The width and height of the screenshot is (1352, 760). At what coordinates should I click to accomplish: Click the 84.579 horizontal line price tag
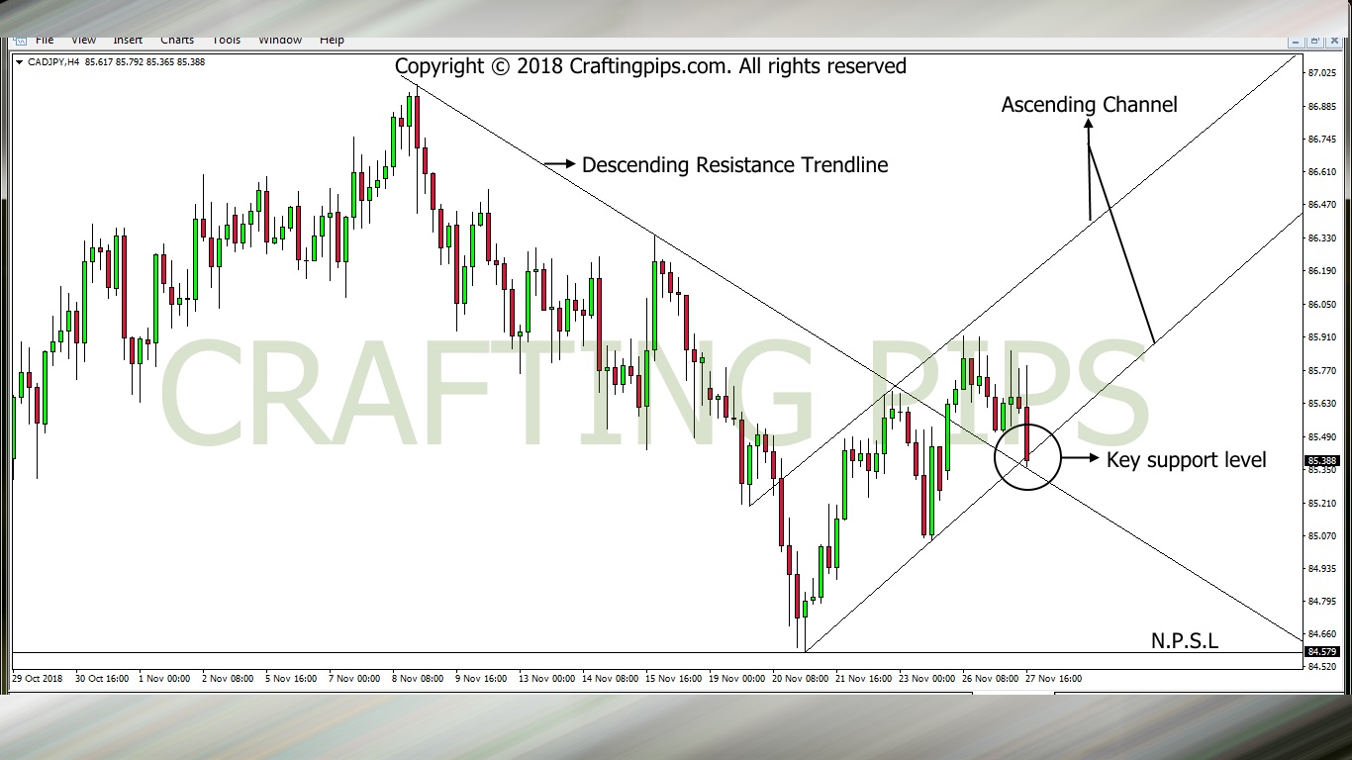pos(1323,651)
